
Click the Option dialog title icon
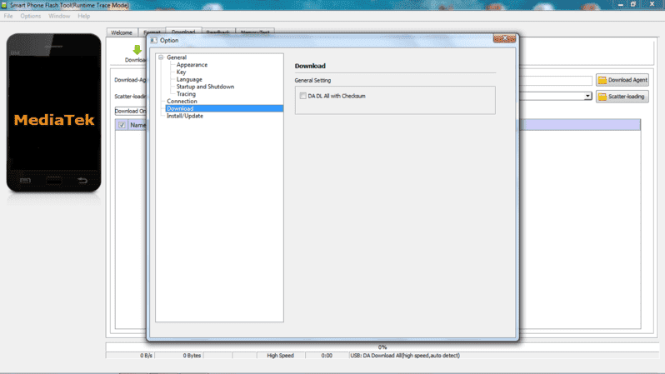click(153, 40)
